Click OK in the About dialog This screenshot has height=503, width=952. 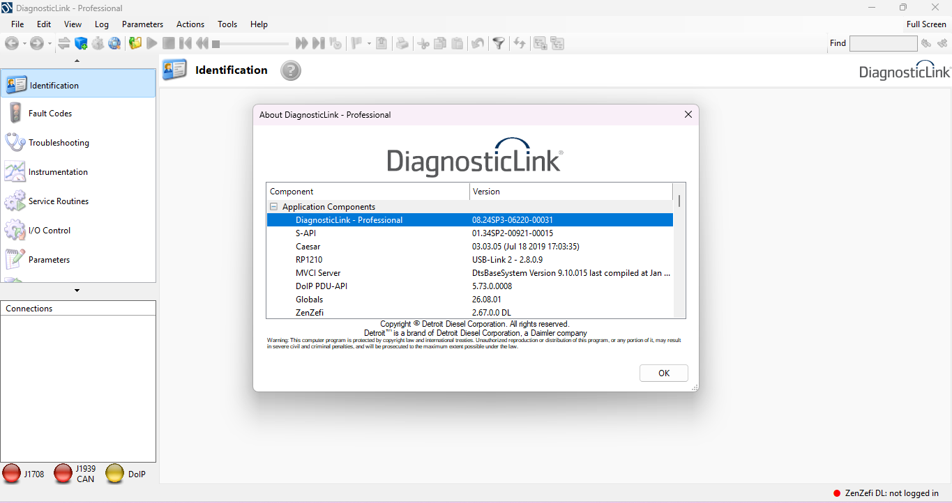click(x=664, y=373)
